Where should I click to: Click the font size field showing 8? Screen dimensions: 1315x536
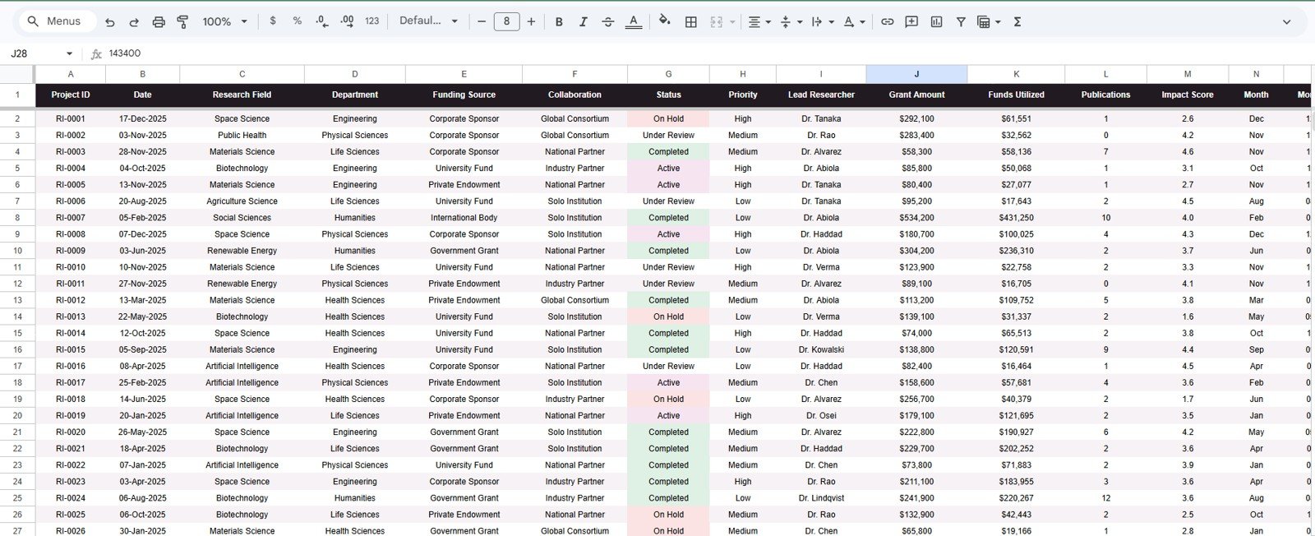[x=506, y=21]
